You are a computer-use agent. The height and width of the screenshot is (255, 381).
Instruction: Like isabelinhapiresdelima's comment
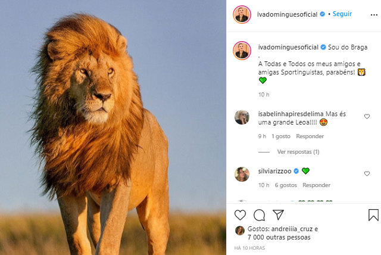[367, 117]
